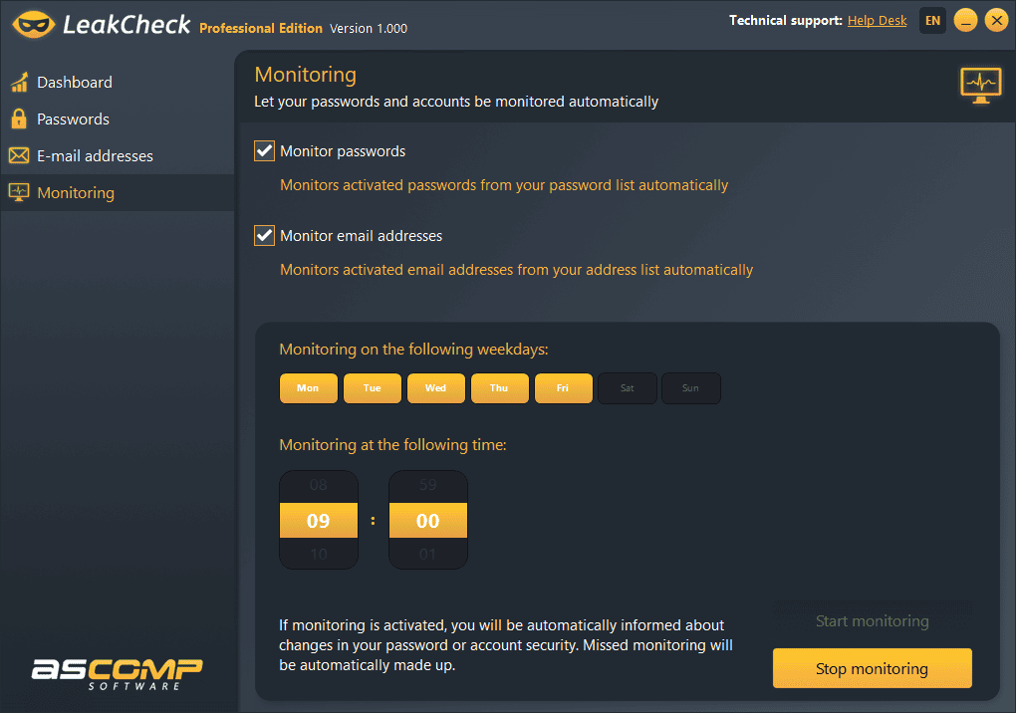Click the Monitoring icon in the sidebar
This screenshot has width=1016, height=713.
click(18, 192)
